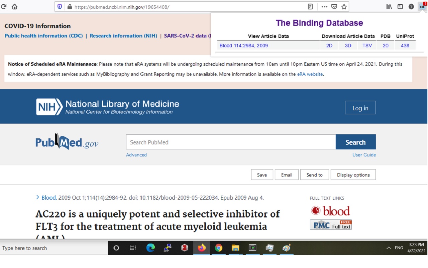428x268 pixels.
Task: Open Public health information (CDC) link
Action: click(x=44, y=36)
